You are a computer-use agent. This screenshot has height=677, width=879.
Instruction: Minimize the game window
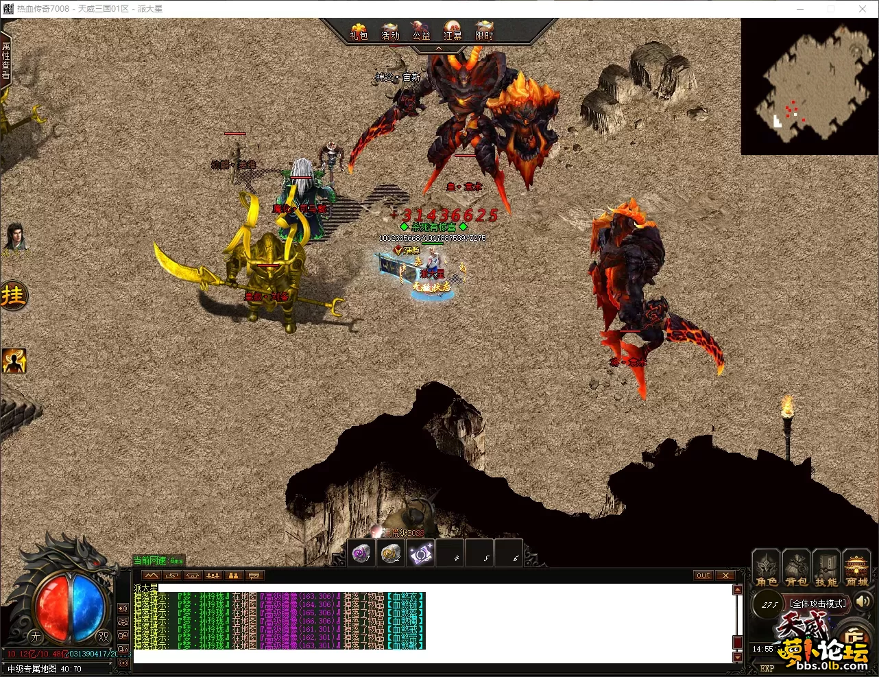click(799, 9)
